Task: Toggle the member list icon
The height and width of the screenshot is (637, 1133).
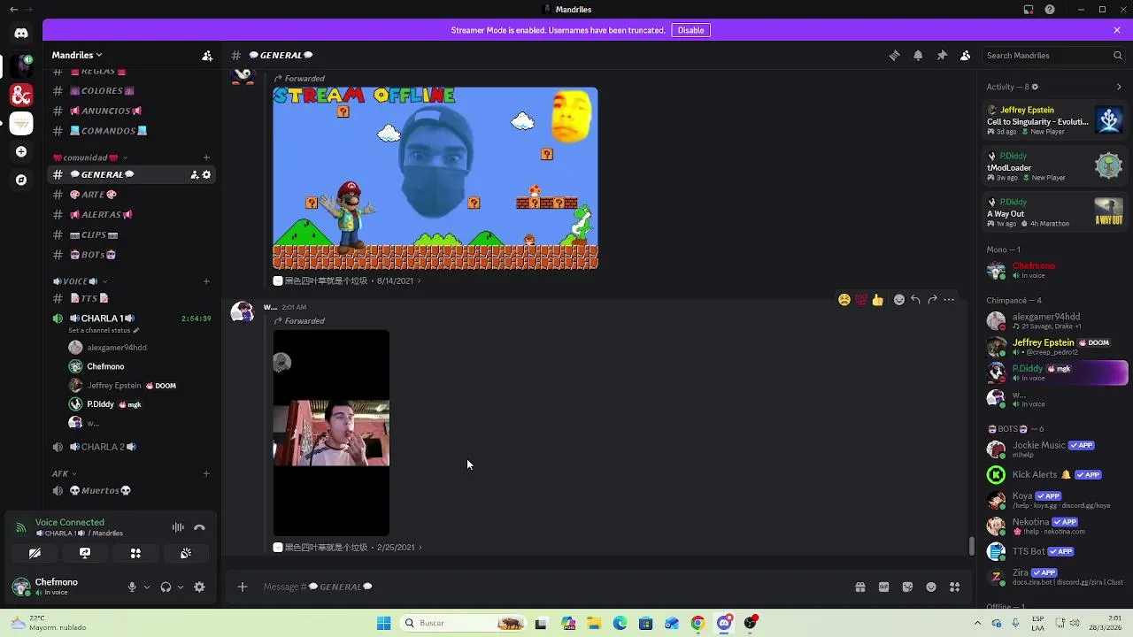Action: (x=966, y=55)
